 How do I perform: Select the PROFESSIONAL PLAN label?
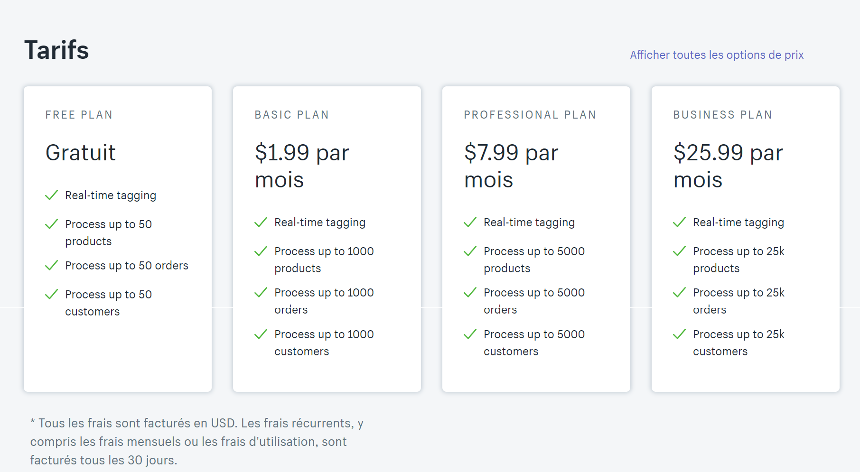530,115
